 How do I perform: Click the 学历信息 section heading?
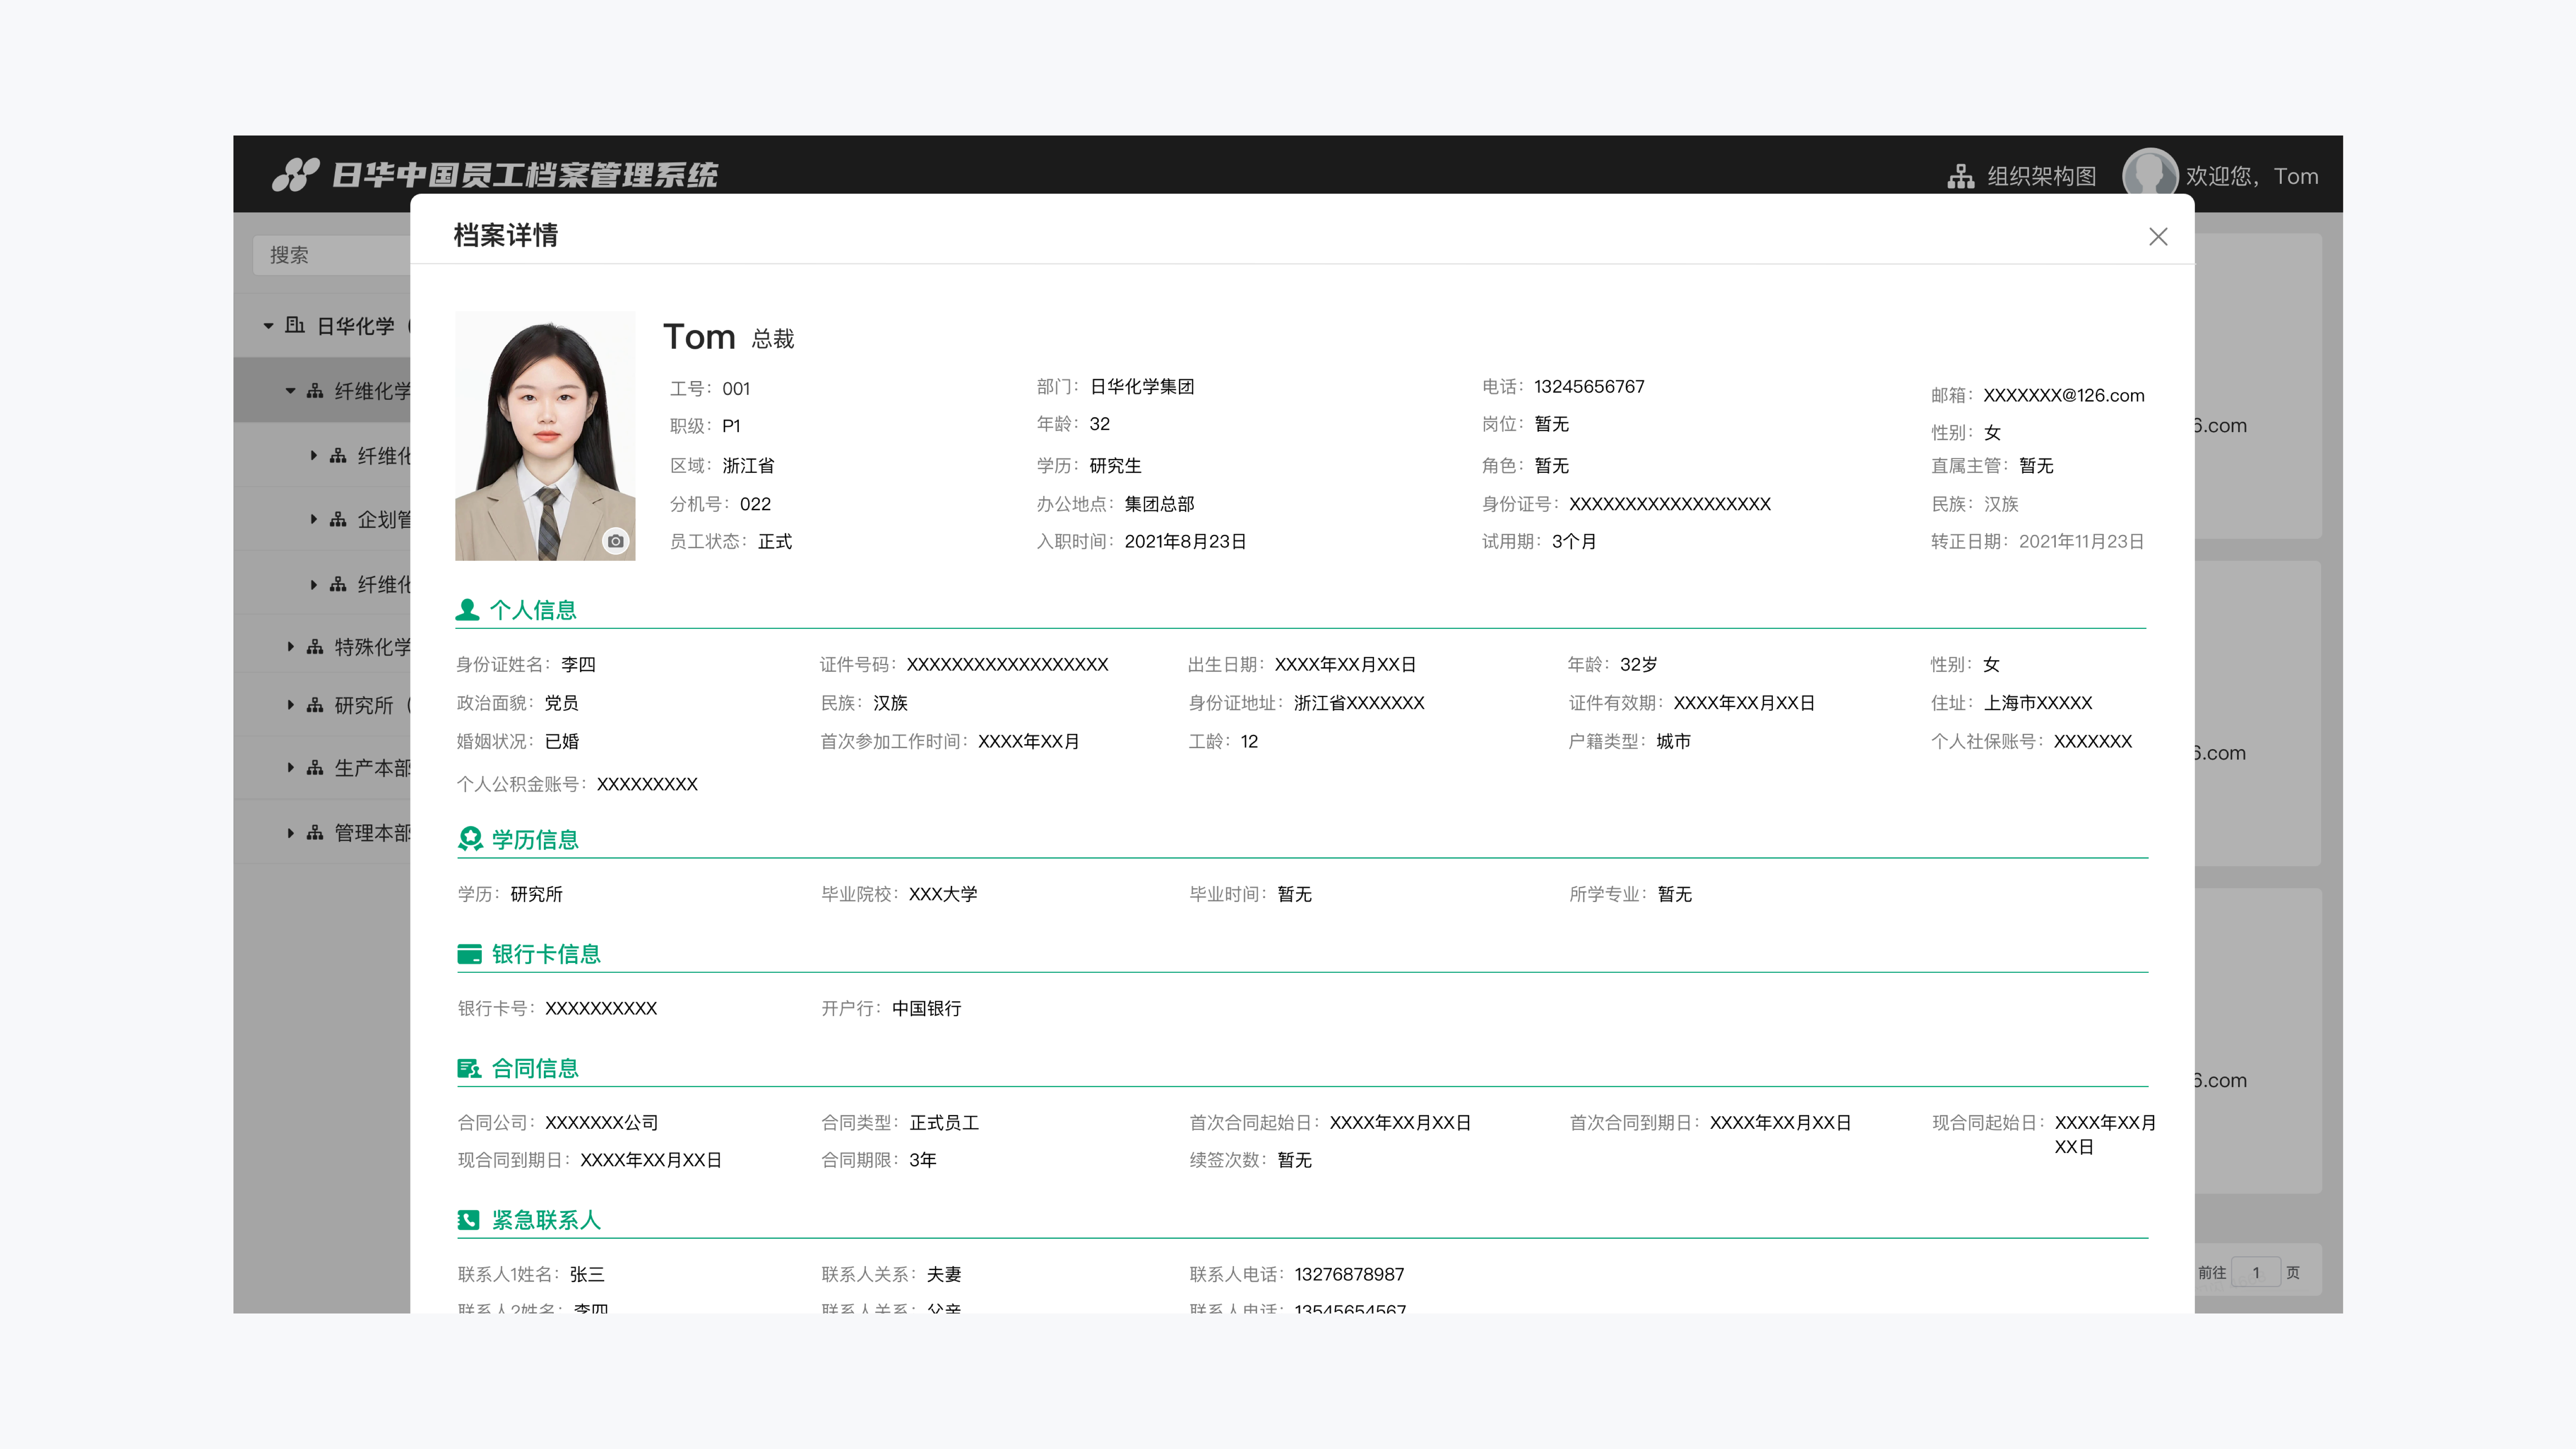pyautogui.click(x=535, y=840)
